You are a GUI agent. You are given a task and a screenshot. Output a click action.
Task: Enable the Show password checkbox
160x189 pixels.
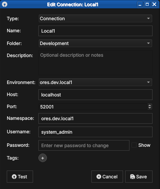click(x=134, y=145)
